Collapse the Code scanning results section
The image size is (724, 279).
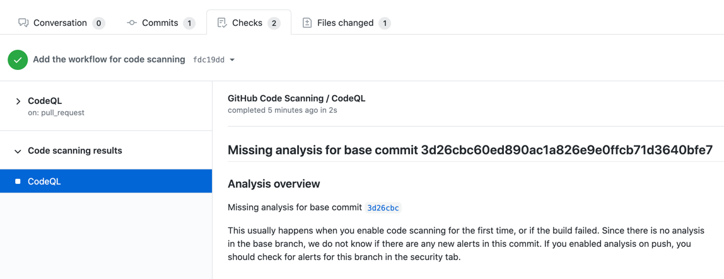point(18,151)
